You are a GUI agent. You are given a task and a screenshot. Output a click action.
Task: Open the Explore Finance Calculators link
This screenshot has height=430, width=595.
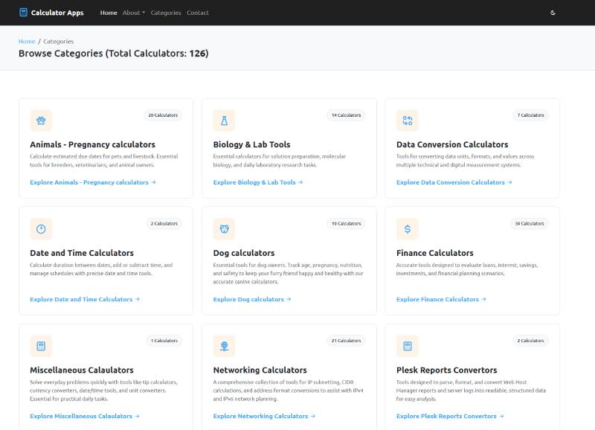pyautogui.click(x=441, y=299)
